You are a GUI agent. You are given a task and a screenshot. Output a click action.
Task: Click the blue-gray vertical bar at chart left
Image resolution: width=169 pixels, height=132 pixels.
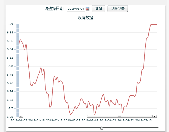coord(18,68)
